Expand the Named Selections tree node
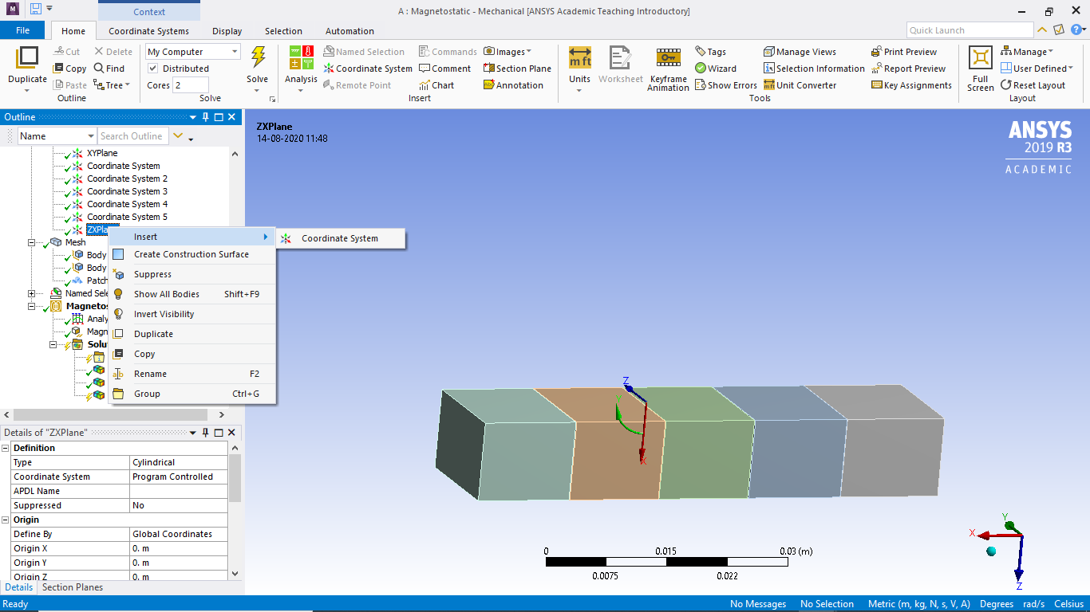Screen dimensions: 1090x612 [x=32, y=293]
